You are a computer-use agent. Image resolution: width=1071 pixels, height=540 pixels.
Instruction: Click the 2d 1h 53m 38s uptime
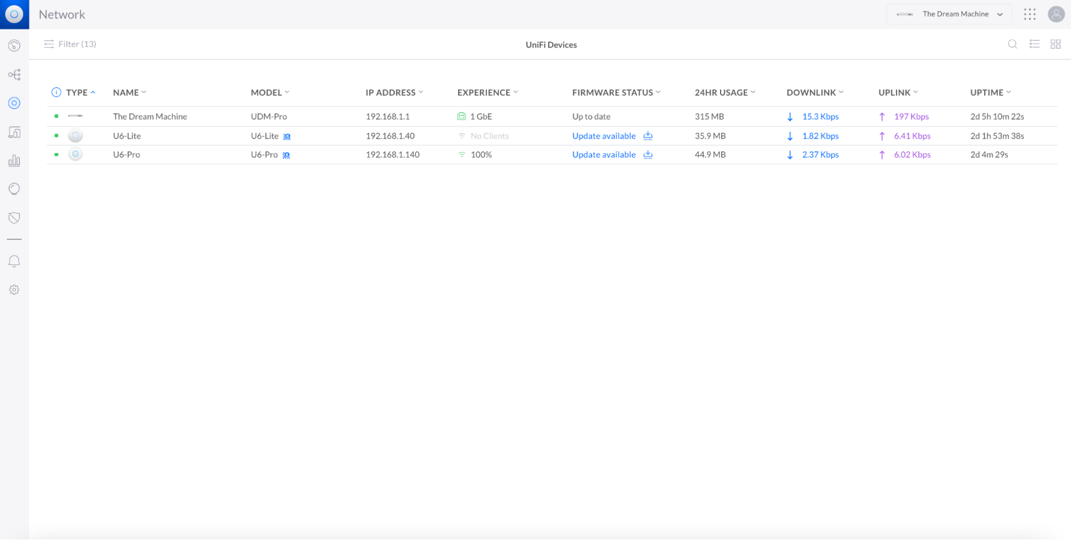coord(997,136)
